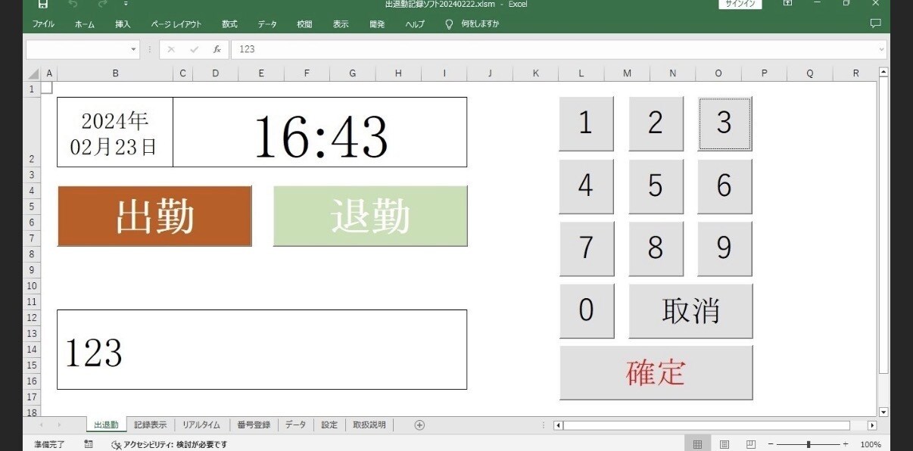913x451 pixels.
Task: Click the formula bar showing 123
Action: [553, 49]
